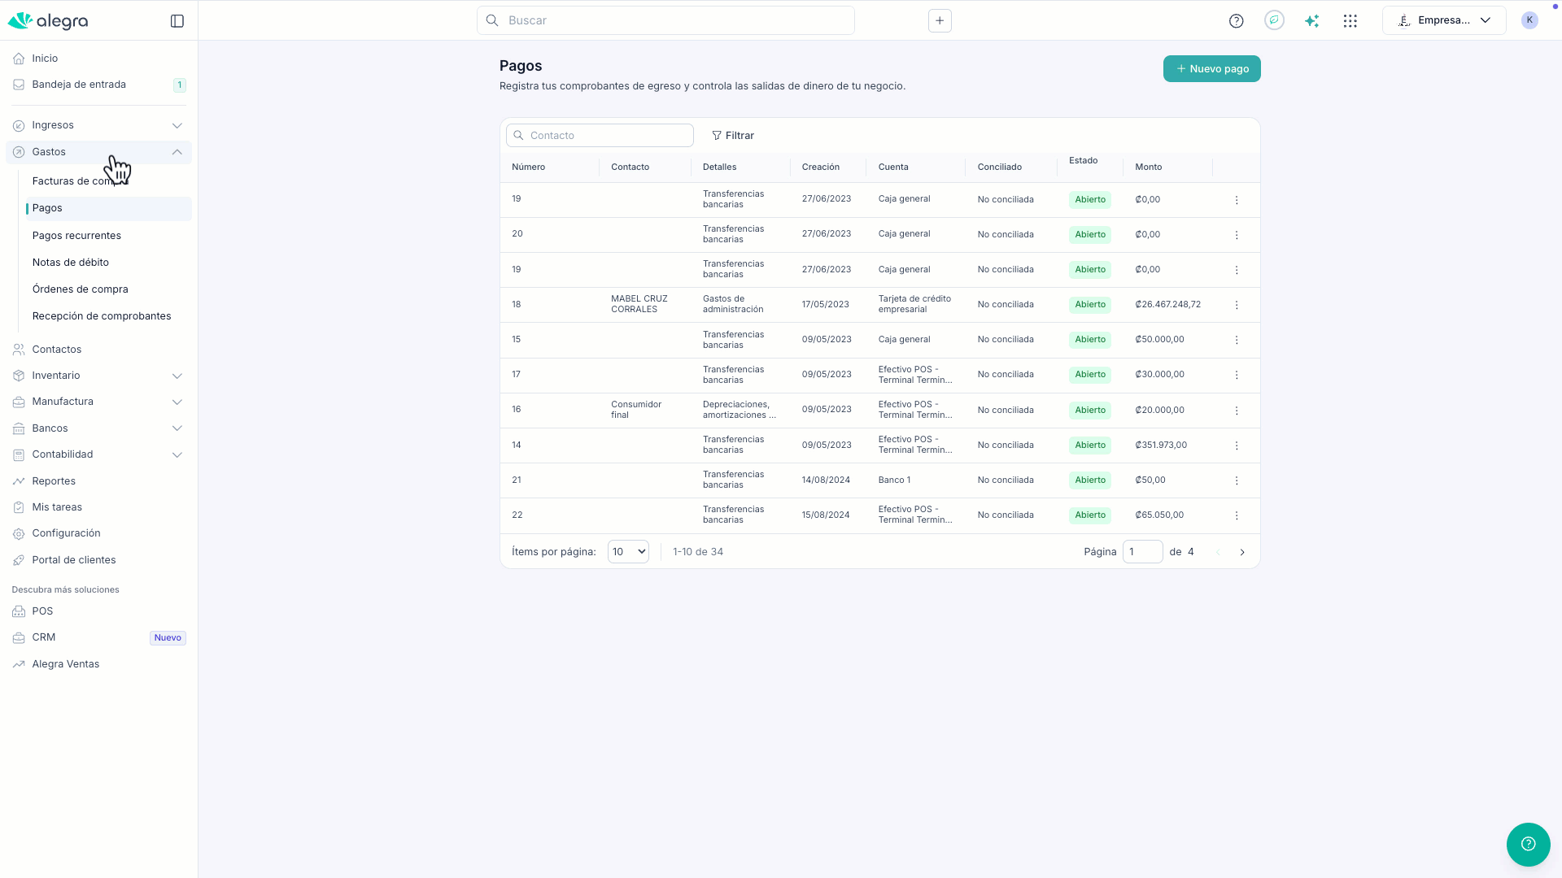Open the user avatar K
Viewport: 1562px width, 878px height.
point(1529,20)
